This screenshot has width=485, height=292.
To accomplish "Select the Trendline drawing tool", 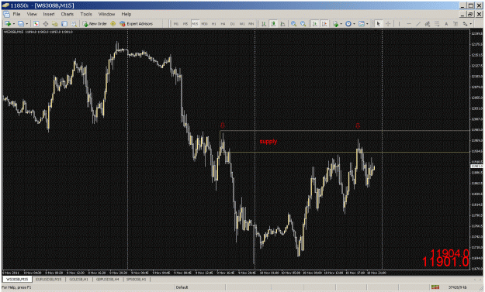I will (x=418, y=24).
